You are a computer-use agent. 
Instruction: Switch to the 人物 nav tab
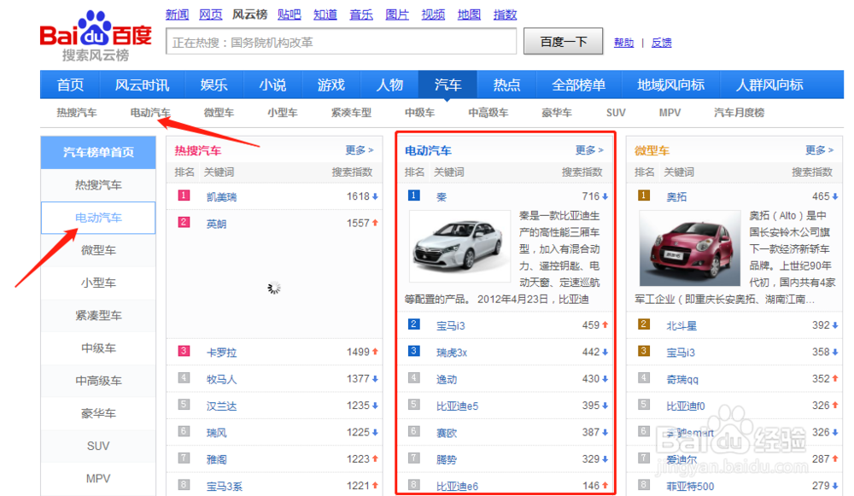(x=389, y=85)
